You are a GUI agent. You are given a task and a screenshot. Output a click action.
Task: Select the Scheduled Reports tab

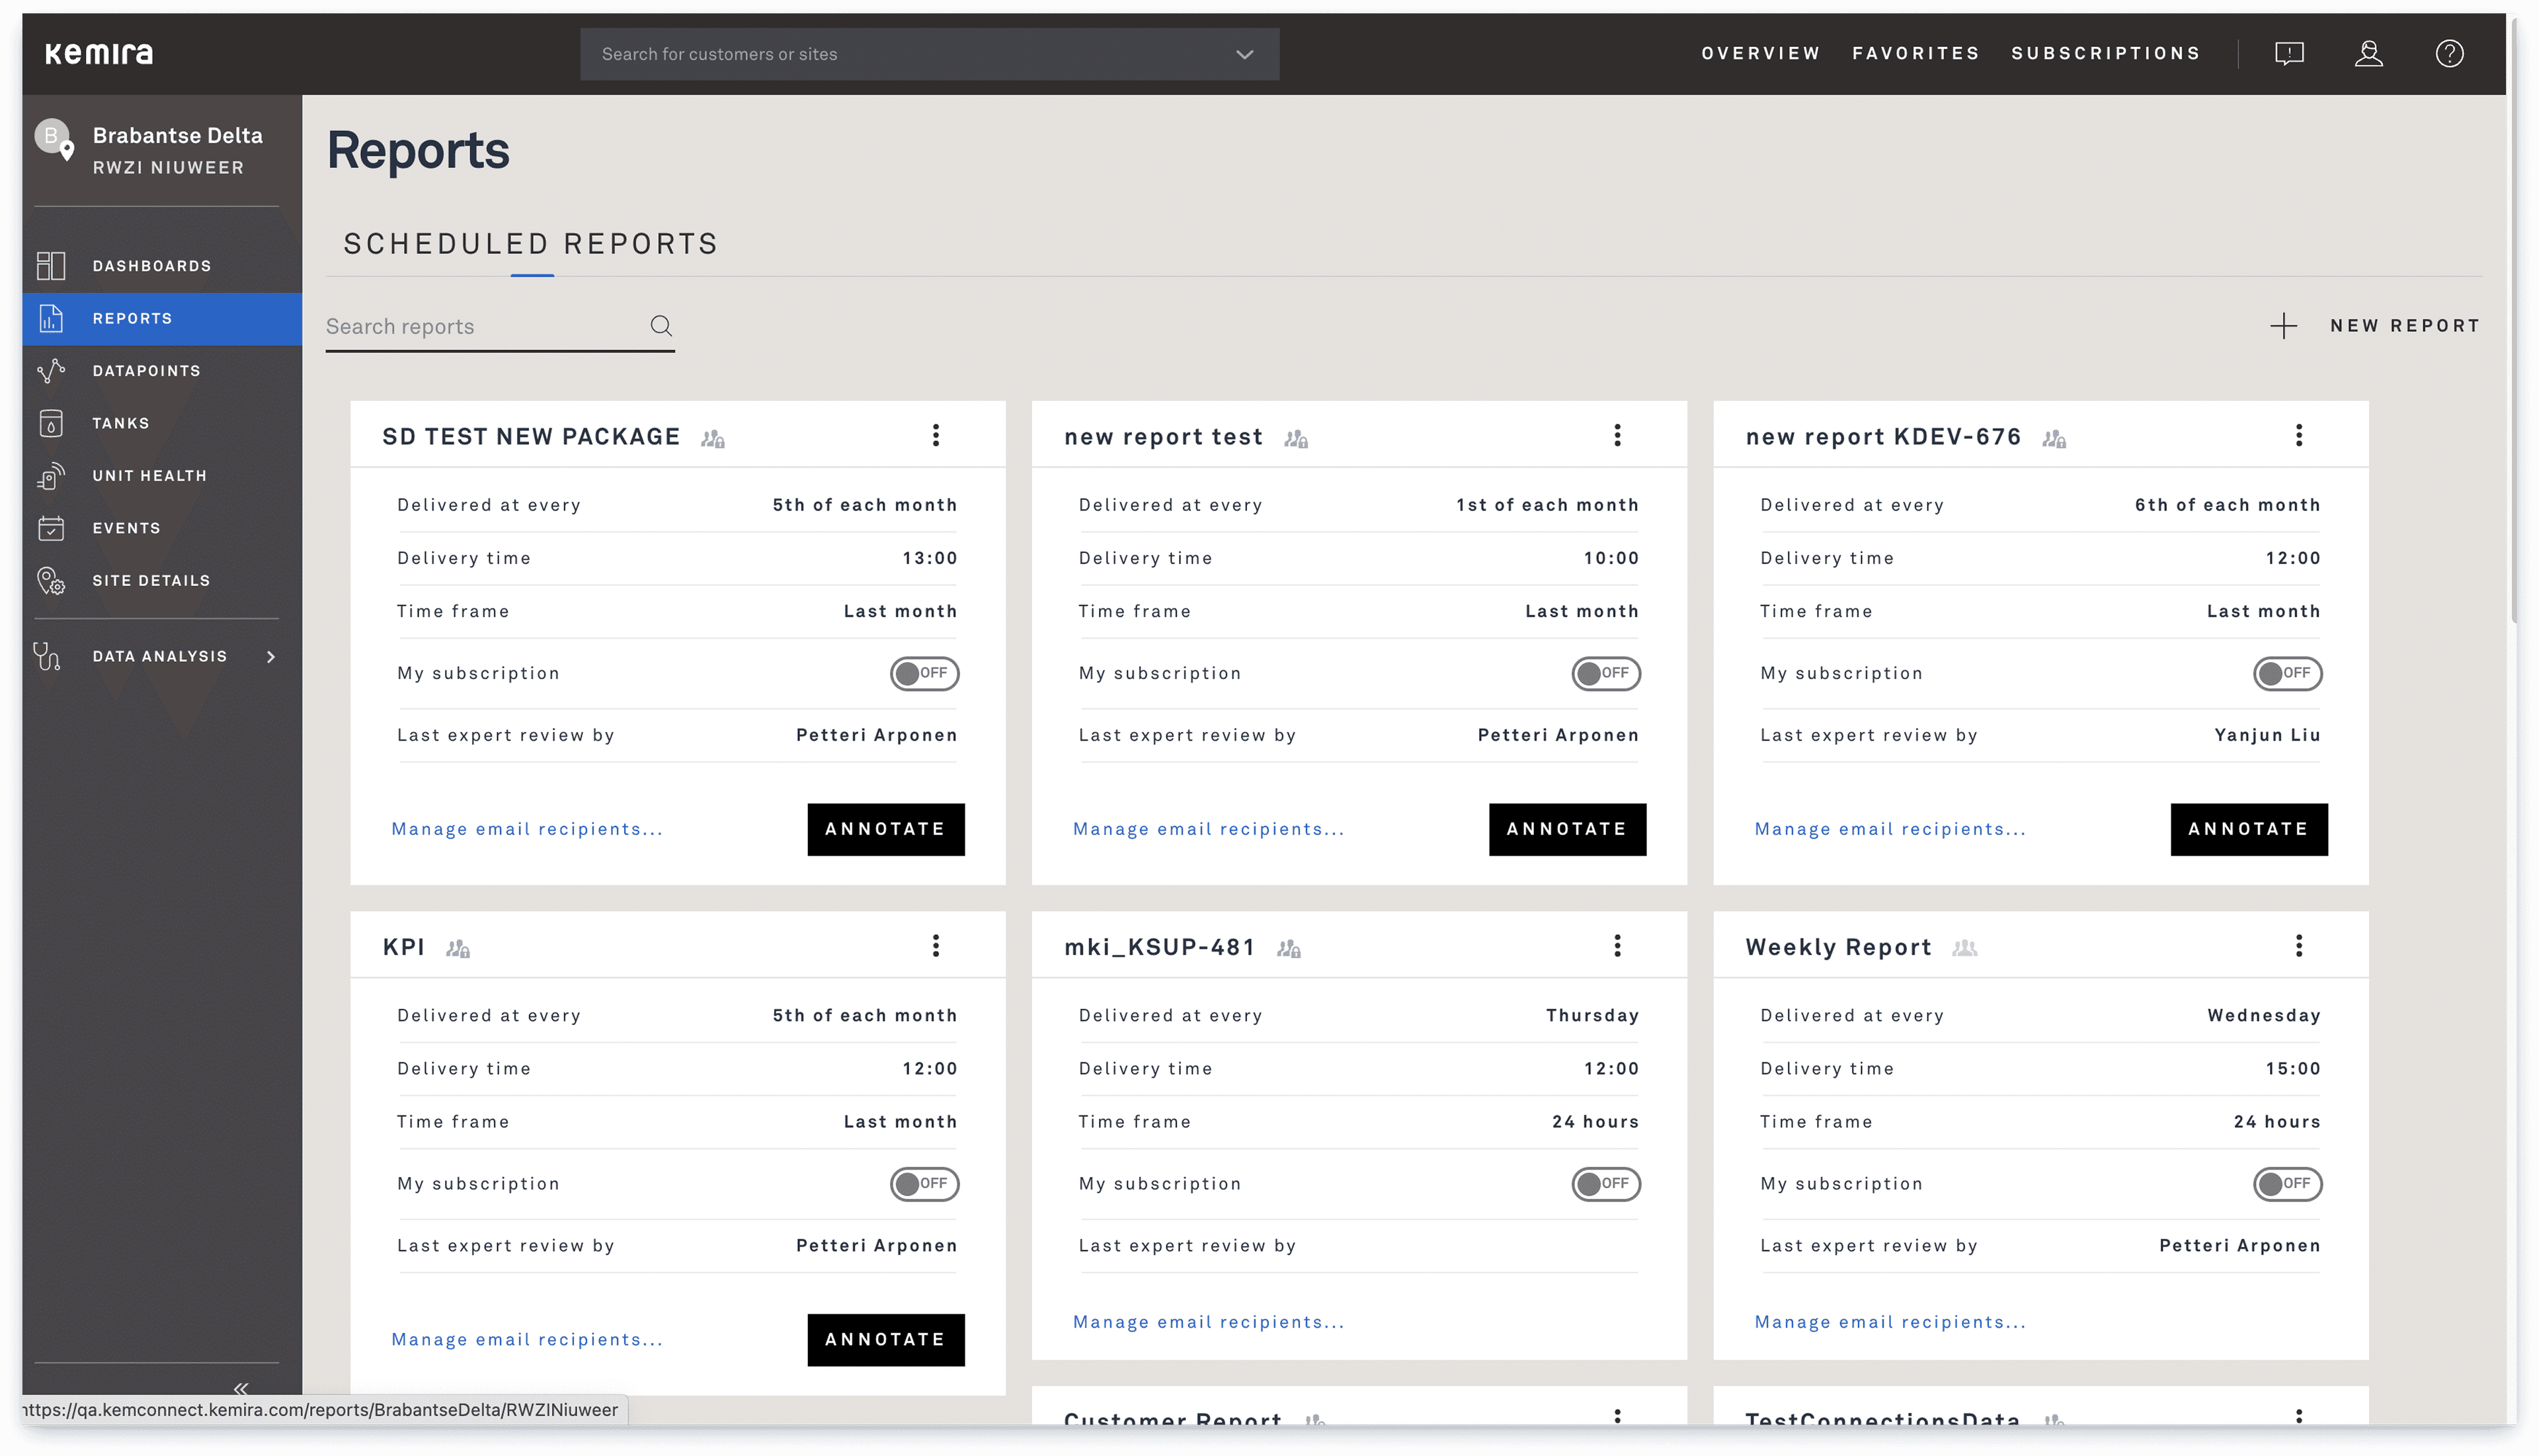tap(531, 244)
